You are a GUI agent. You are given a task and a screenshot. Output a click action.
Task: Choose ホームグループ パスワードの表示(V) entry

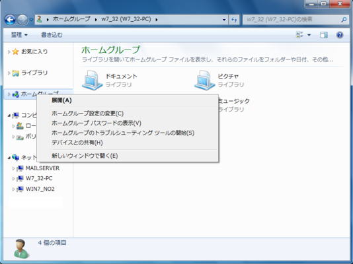pos(128,123)
